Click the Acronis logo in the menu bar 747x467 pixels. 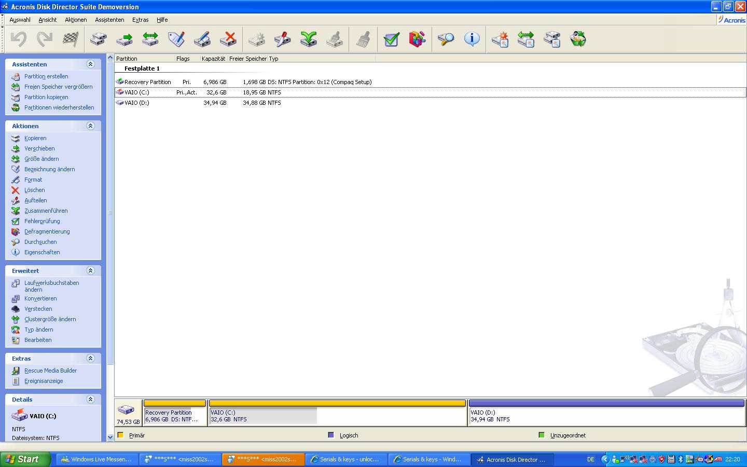(x=732, y=20)
